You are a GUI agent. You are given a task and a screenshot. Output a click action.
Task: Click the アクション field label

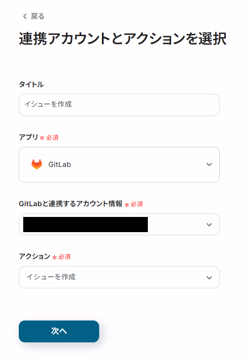pos(35,256)
